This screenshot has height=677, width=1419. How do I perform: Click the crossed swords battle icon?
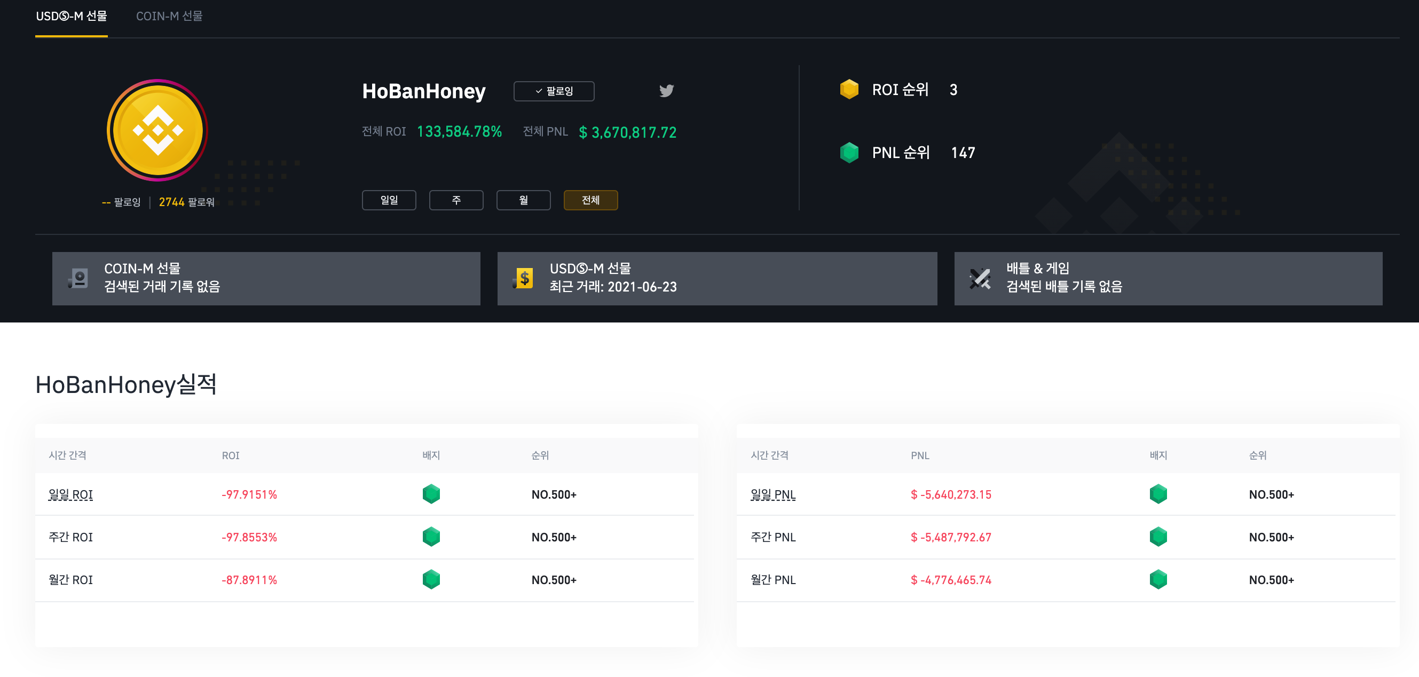980,278
